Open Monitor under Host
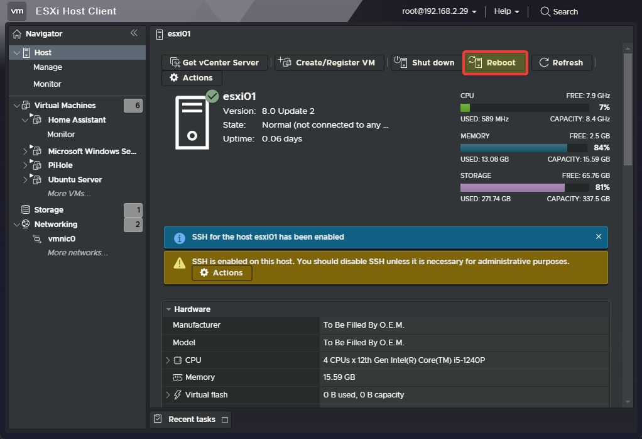 [x=47, y=84]
